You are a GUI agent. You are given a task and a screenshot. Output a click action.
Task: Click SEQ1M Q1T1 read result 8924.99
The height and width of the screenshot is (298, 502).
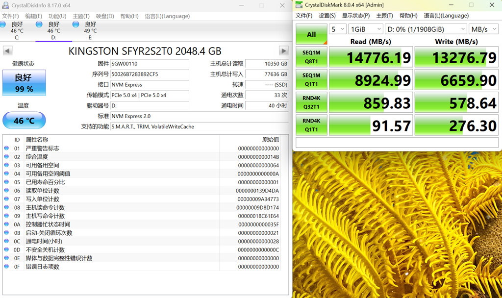click(x=371, y=80)
